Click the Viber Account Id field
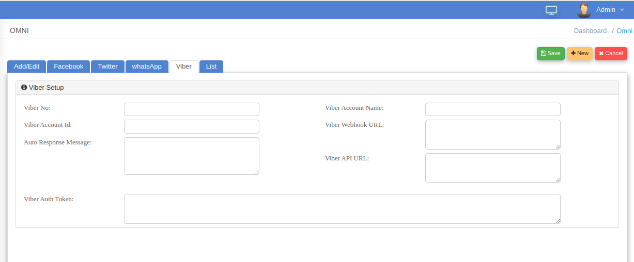 click(x=191, y=127)
